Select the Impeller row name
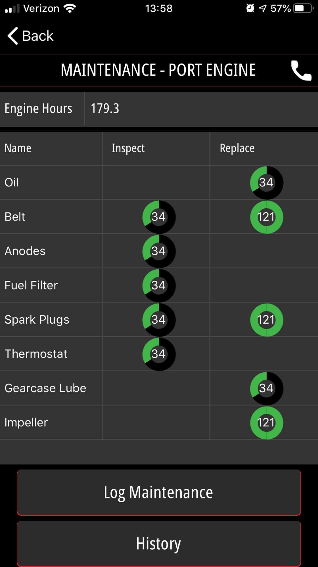 (26, 423)
